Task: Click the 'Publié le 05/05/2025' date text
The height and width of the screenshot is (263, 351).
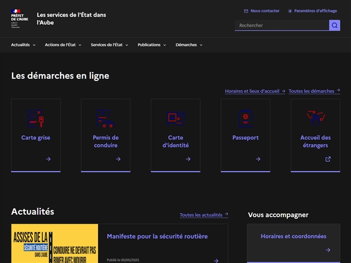Action: (123, 260)
